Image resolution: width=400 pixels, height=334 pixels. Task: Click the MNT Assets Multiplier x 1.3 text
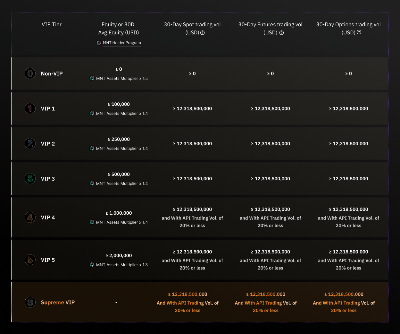123,265
